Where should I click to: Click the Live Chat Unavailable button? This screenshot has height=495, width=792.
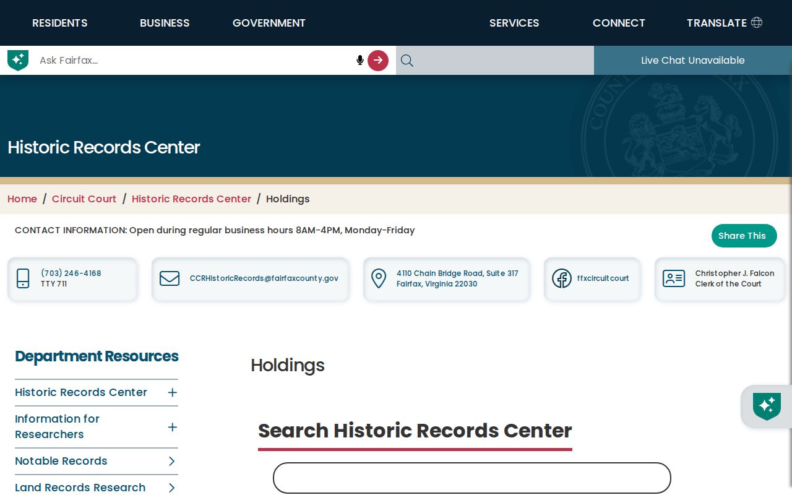[693, 60]
